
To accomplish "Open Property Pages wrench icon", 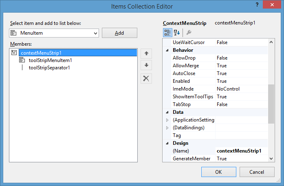I will [x=189, y=33].
